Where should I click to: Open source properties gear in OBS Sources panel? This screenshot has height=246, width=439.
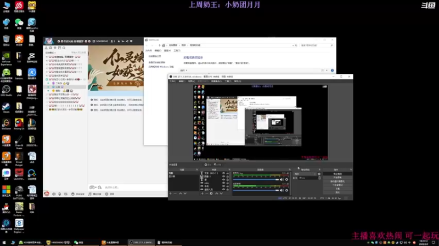pos(211,194)
